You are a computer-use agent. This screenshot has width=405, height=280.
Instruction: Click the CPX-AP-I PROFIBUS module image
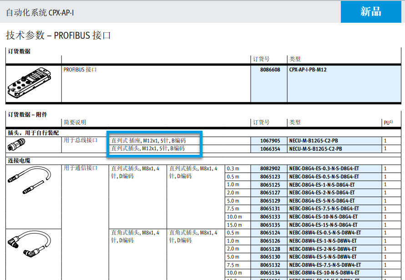(x=30, y=83)
